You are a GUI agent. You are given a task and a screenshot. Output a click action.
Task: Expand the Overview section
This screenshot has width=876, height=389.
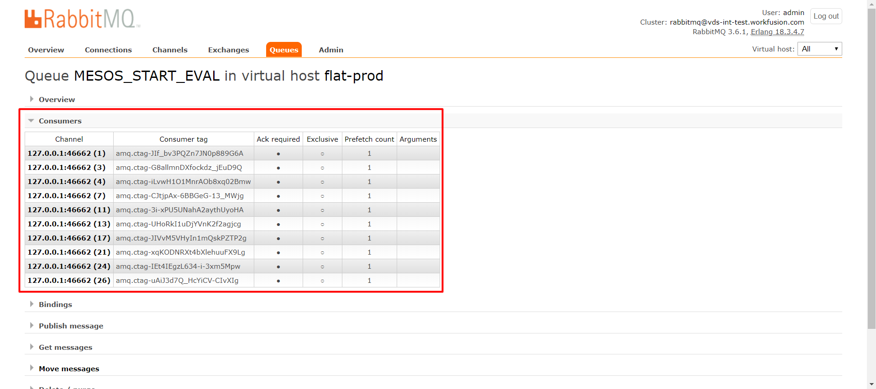pos(57,99)
